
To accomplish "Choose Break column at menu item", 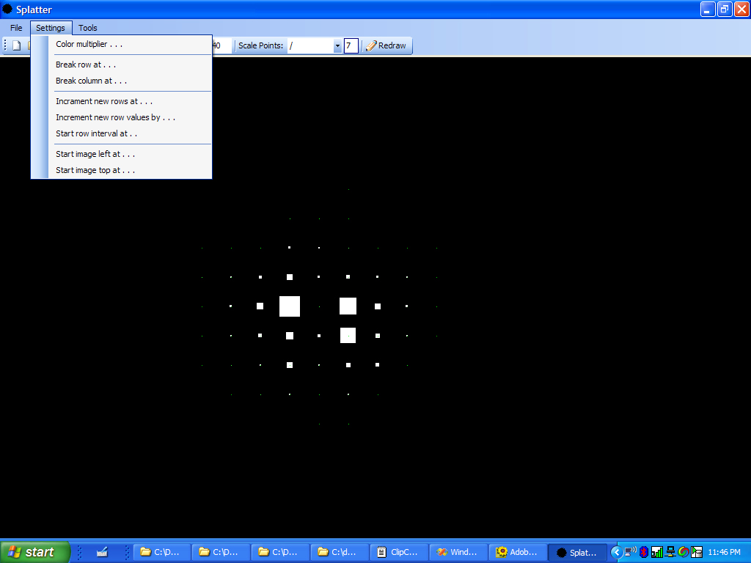I will tap(91, 81).
